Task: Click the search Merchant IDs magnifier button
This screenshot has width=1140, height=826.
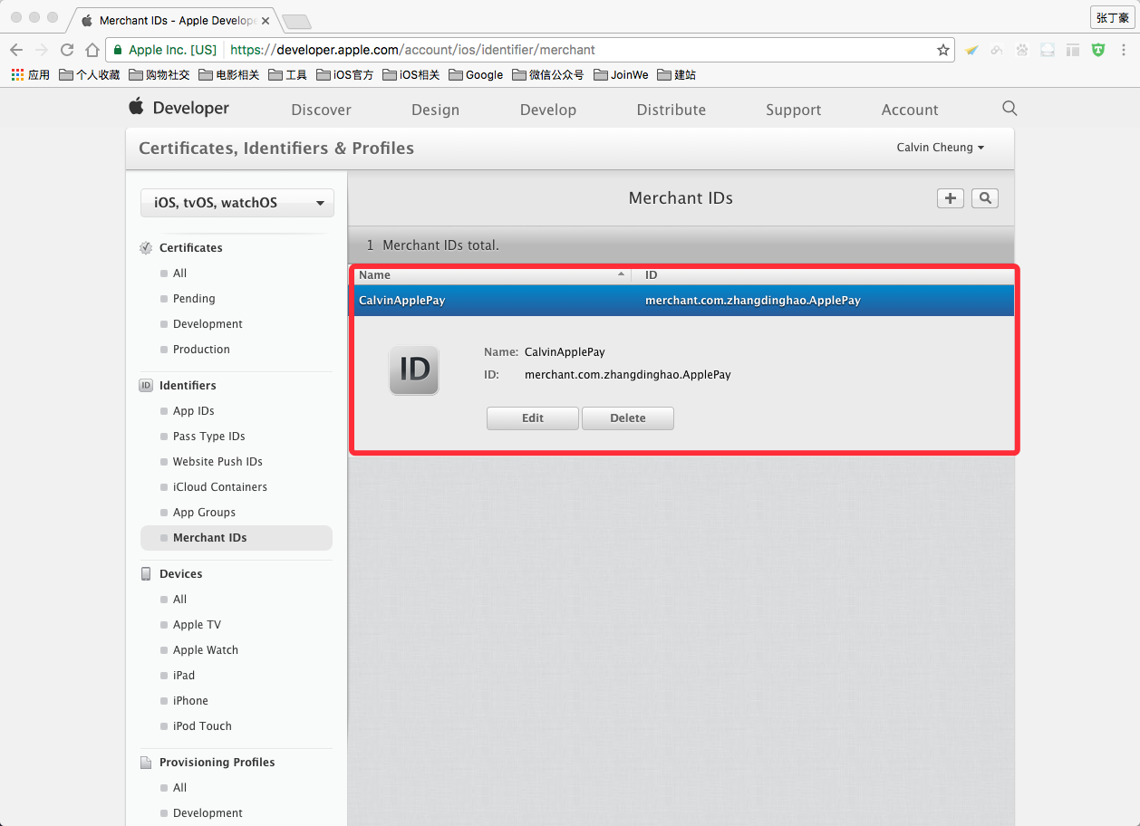Action: [x=985, y=198]
